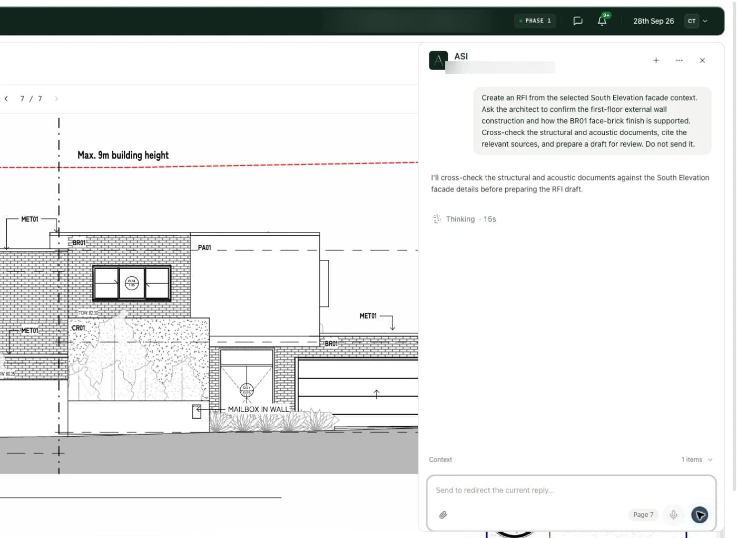Select the PA01 finish label
The height and width of the screenshot is (538, 737).
204,247
